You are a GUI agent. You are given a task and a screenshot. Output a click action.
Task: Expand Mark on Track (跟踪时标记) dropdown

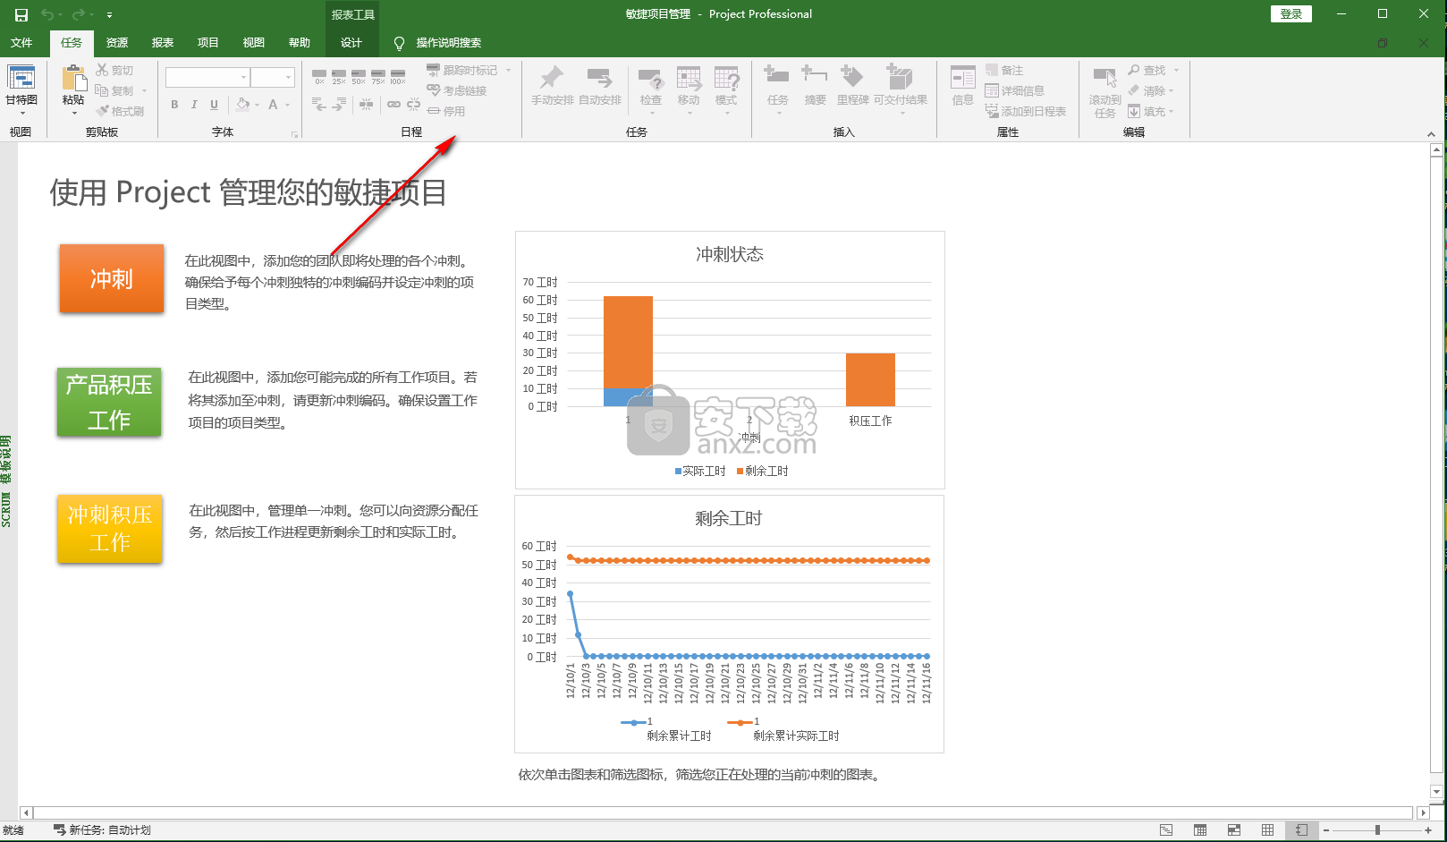[x=509, y=70]
